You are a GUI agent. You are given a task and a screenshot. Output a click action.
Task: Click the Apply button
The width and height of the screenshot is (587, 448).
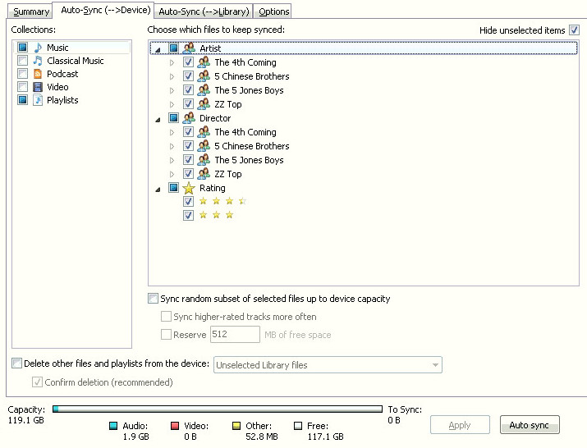460,425
